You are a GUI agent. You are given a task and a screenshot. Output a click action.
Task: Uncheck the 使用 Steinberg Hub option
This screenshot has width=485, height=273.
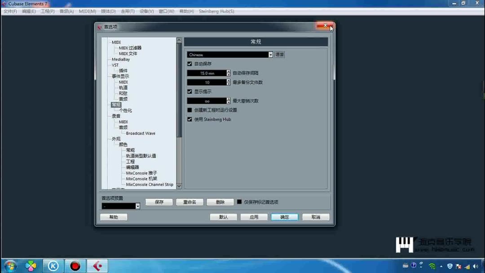pyautogui.click(x=190, y=119)
